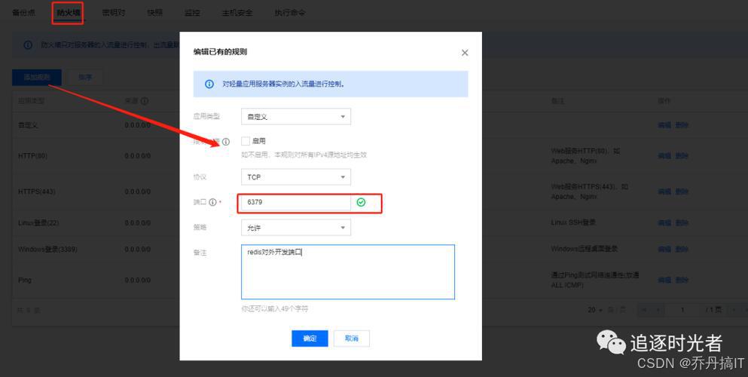Click the green validation checkmark beside port field
This screenshot has width=748, height=377.
click(x=361, y=202)
